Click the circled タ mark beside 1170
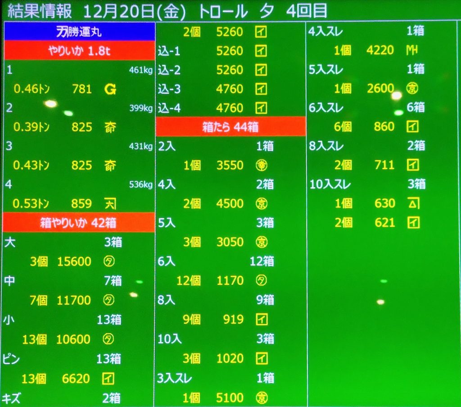The width and height of the screenshot is (461, 407). (262, 281)
